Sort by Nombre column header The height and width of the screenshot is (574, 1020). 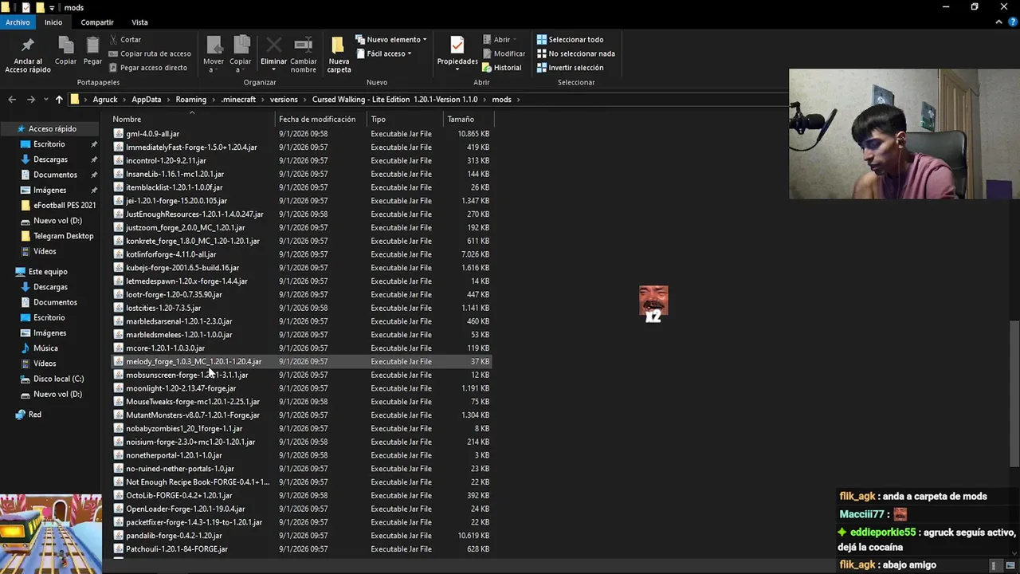point(191,119)
